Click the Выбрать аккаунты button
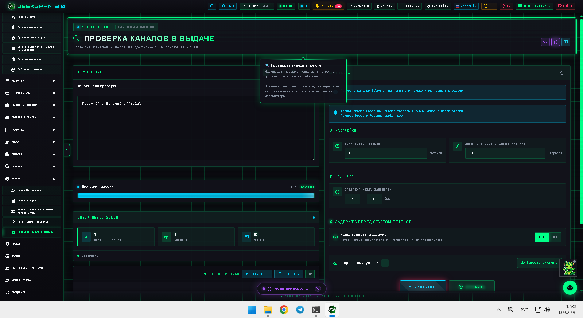Screen dimensions: 583x318 (539, 263)
